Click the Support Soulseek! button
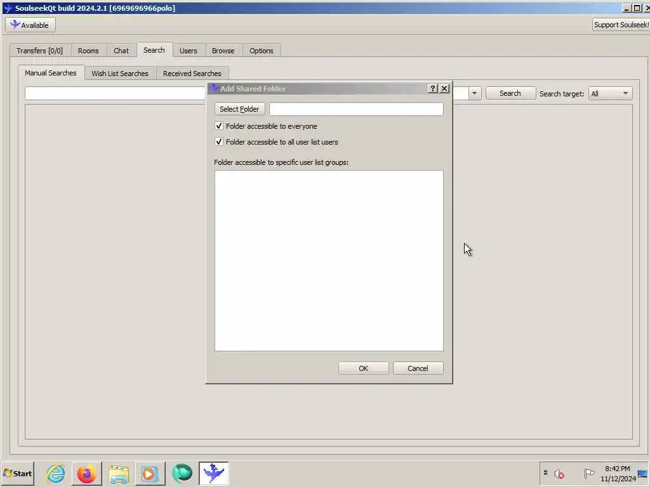650x487 pixels. (x=621, y=25)
